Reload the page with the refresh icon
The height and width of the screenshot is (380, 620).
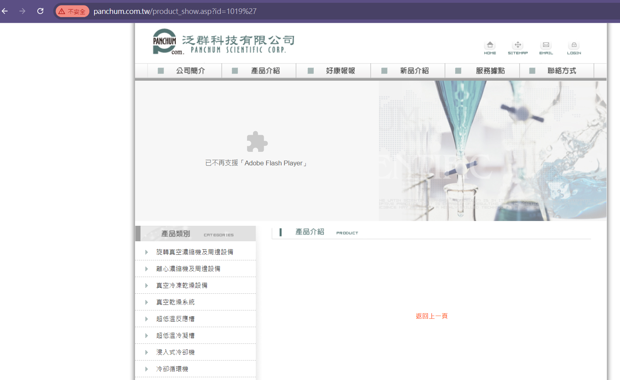[40, 11]
